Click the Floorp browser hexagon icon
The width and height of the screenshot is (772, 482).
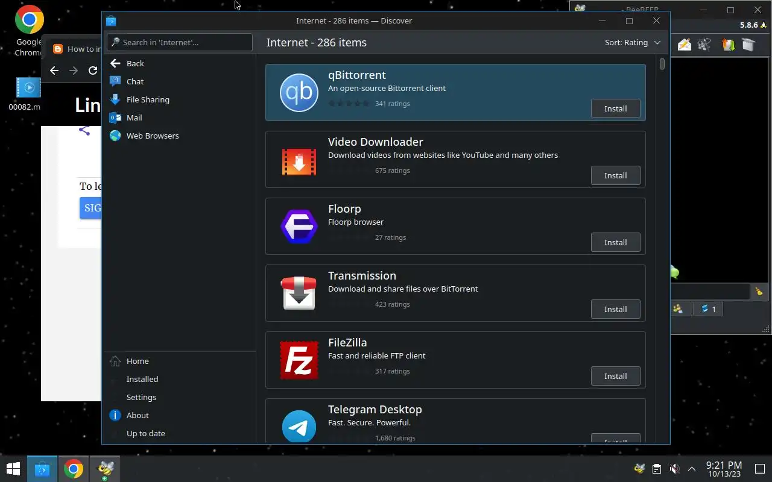pos(299,227)
